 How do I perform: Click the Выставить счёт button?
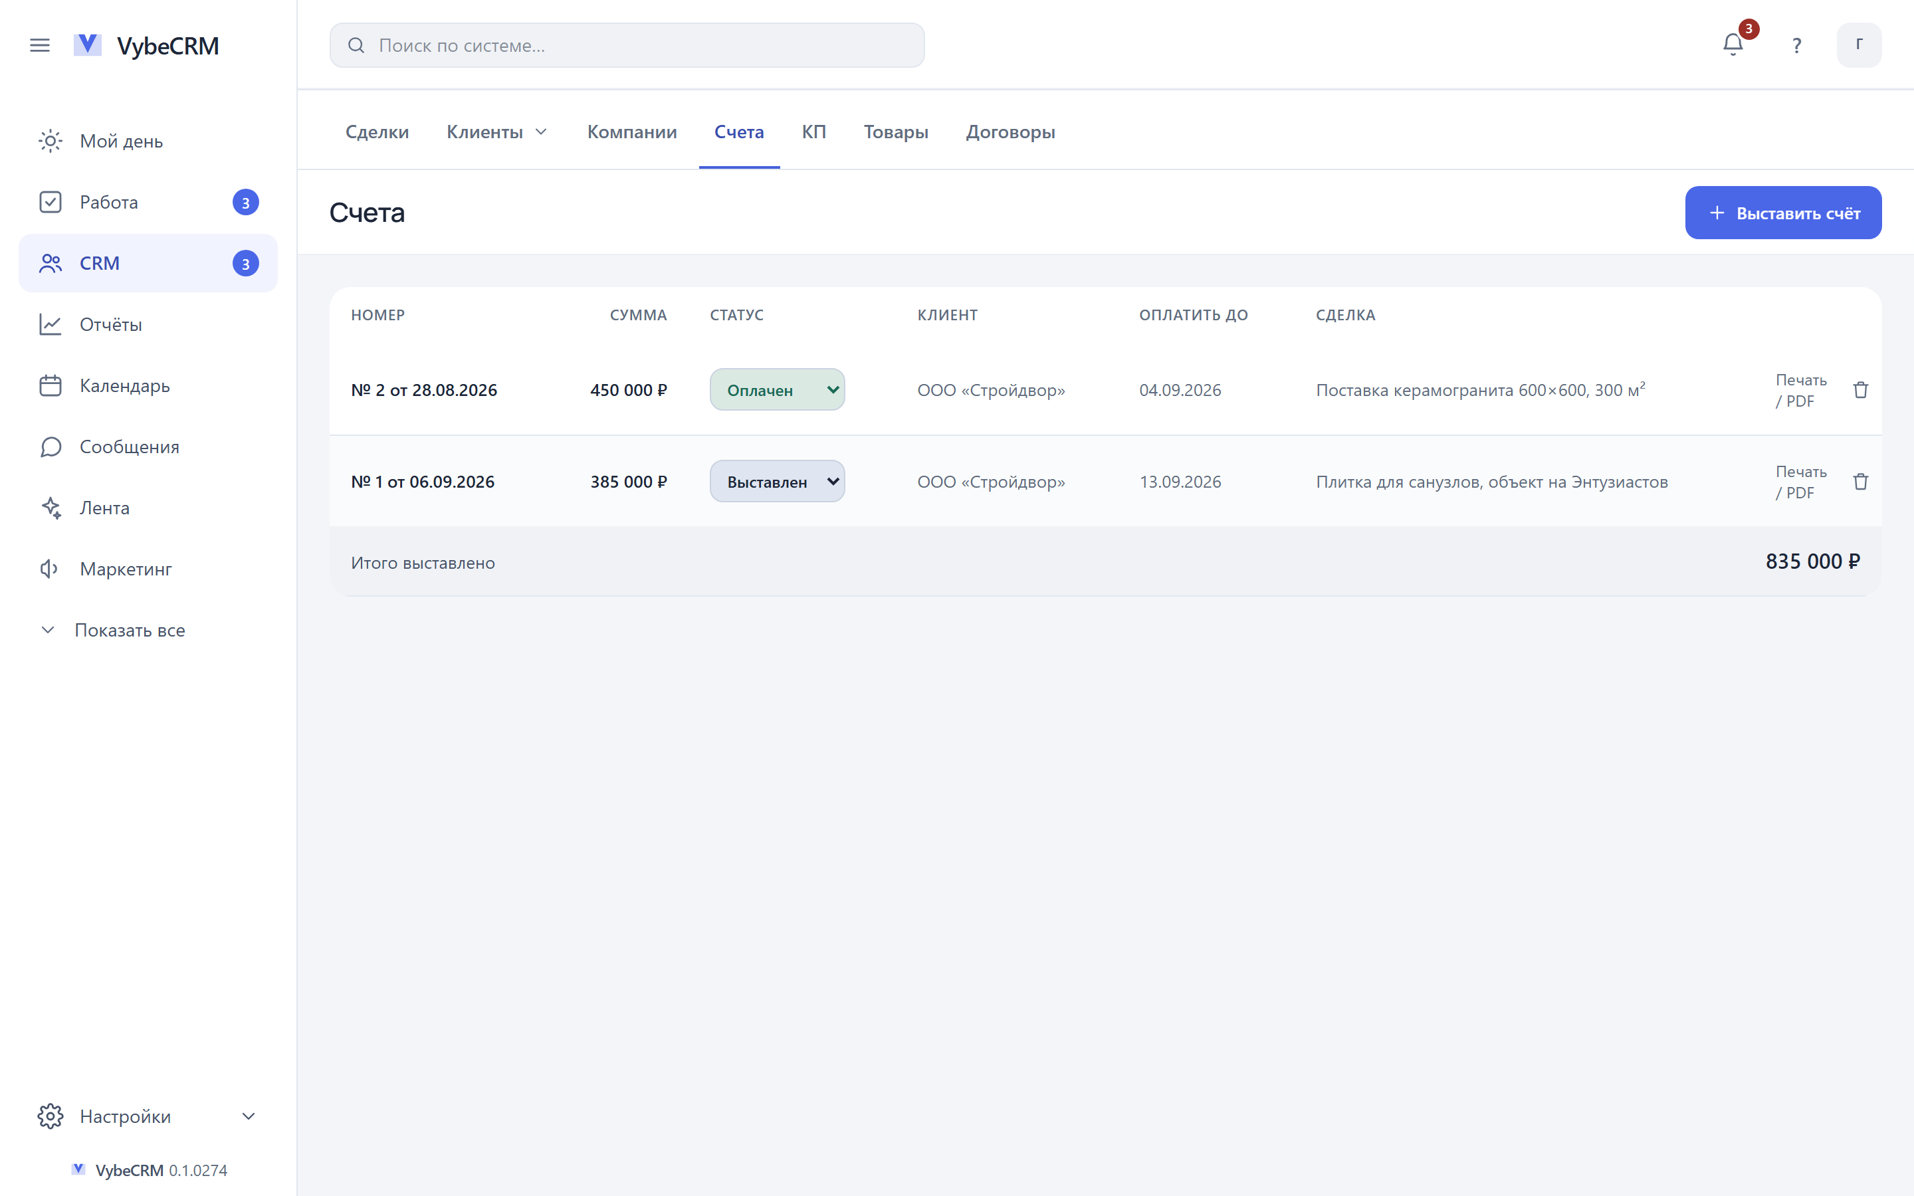click(x=1782, y=213)
